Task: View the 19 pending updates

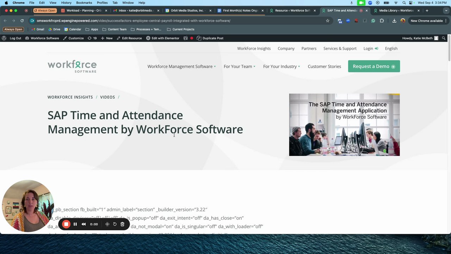Action: tap(92, 38)
